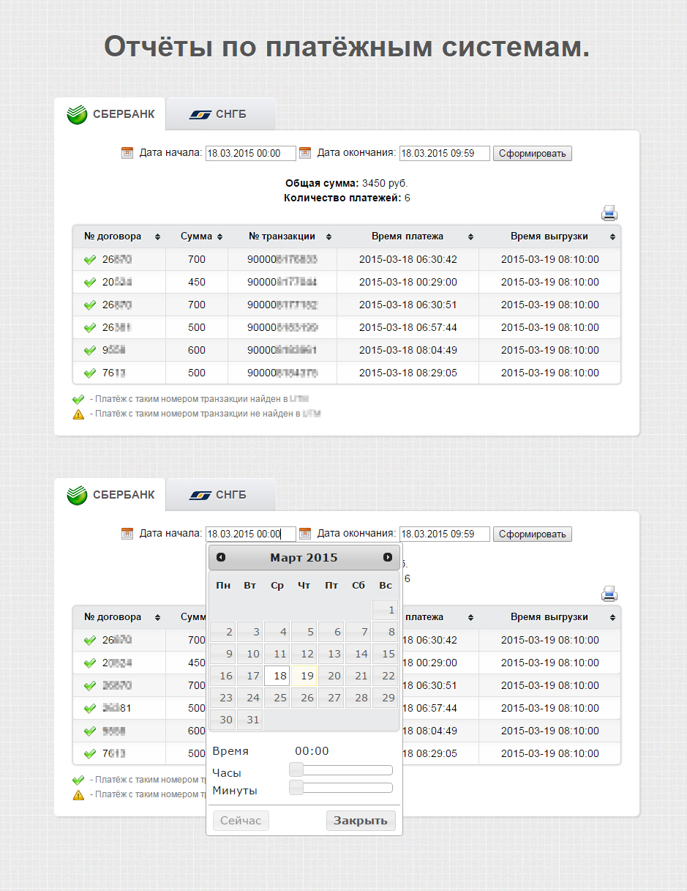Sort first report by № транзакции
This screenshot has height=891, width=687.
(x=282, y=236)
